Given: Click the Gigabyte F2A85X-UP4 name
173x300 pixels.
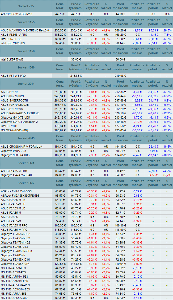Looking at the screenshot, I should tap(15, 264).
